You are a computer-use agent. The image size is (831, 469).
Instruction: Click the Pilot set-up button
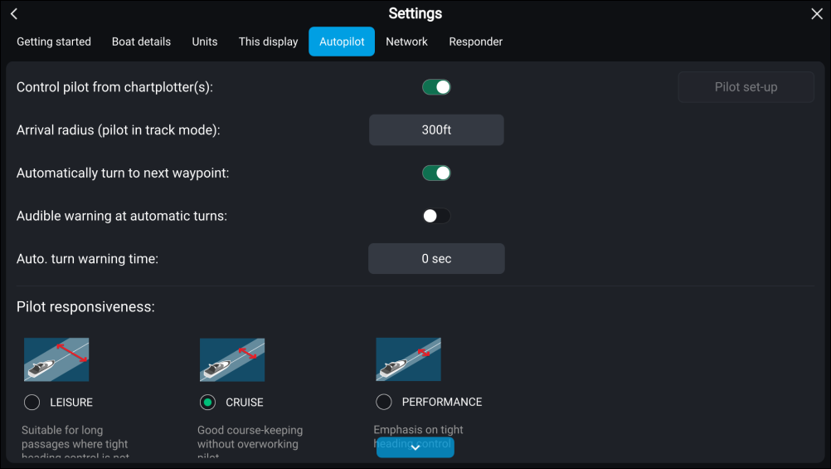[746, 87]
